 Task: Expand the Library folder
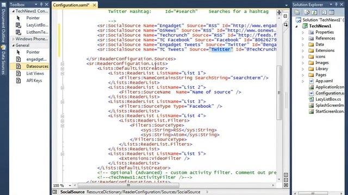tap(303, 69)
